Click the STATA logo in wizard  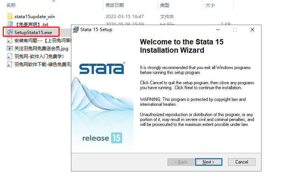[x=102, y=69]
